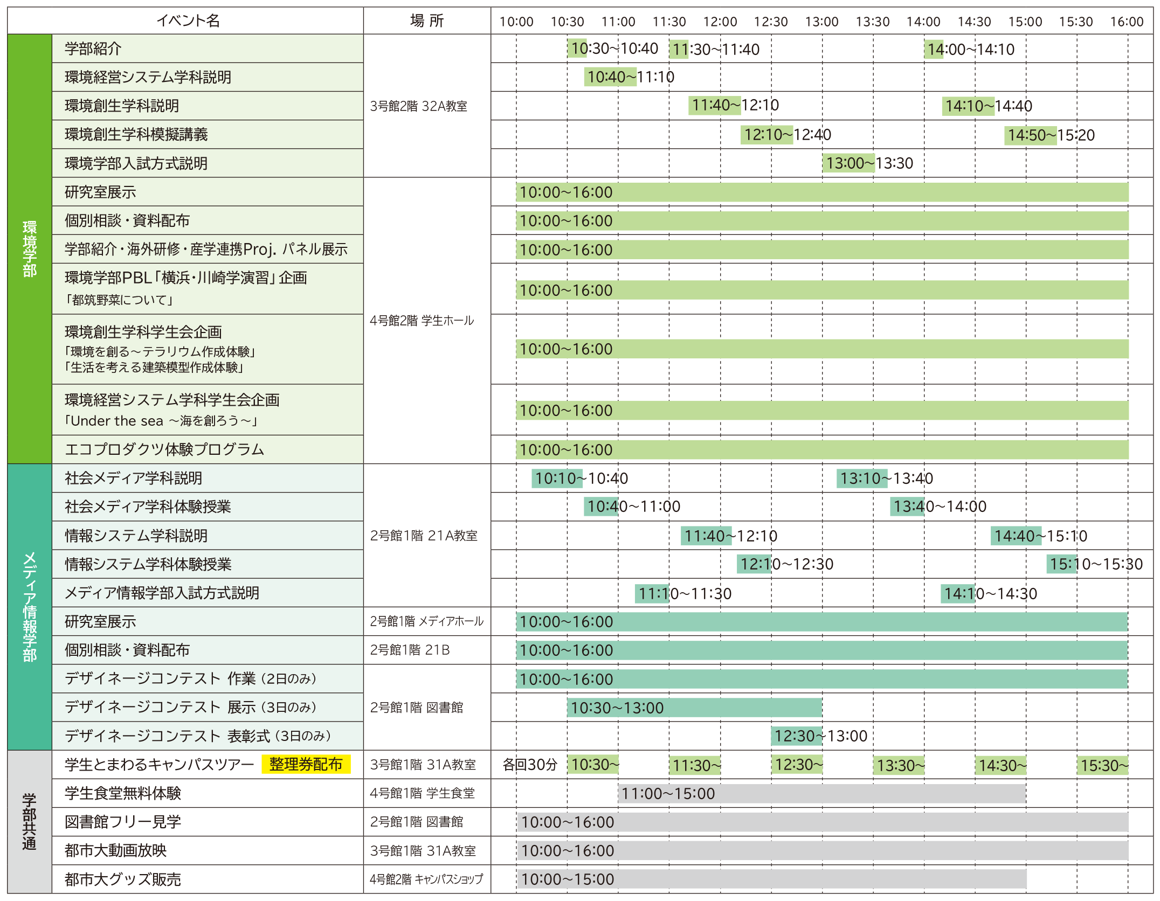The height and width of the screenshot is (901, 1160).
Task: Select the メディア情報学部 teal sidebar section
Action: click(30, 607)
